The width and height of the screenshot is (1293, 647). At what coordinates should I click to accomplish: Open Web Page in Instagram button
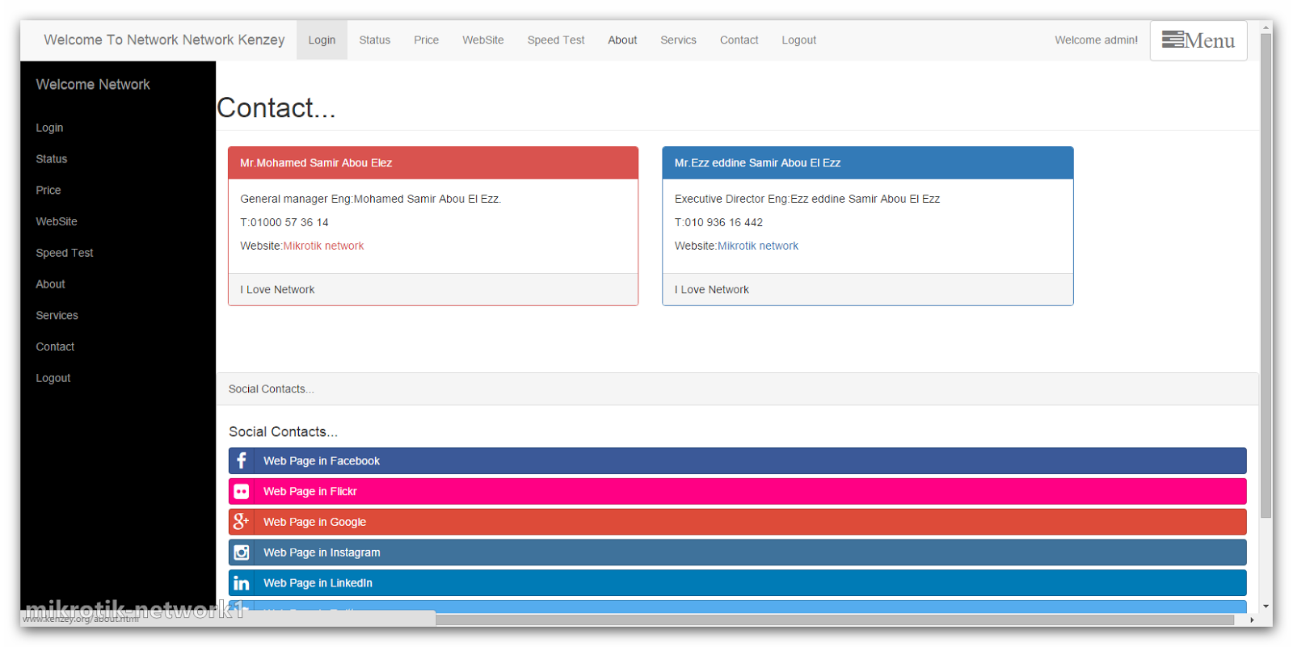(x=737, y=552)
